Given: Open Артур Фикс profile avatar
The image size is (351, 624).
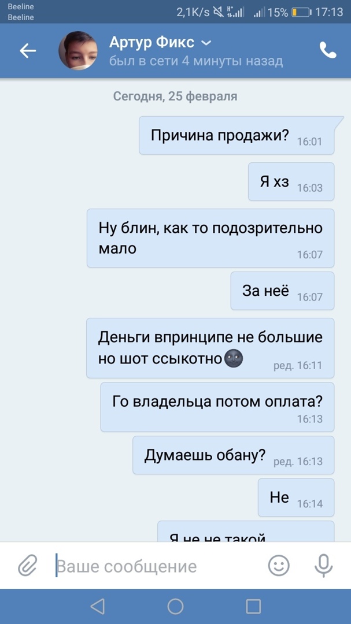Looking at the screenshot, I should click(x=78, y=50).
